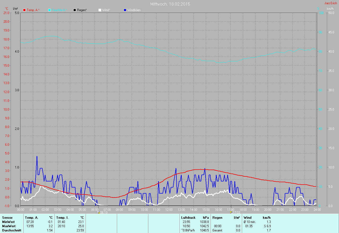Toggle the Temp. A. series label
This screenshot has width=339, height=233.
point(33,10)
